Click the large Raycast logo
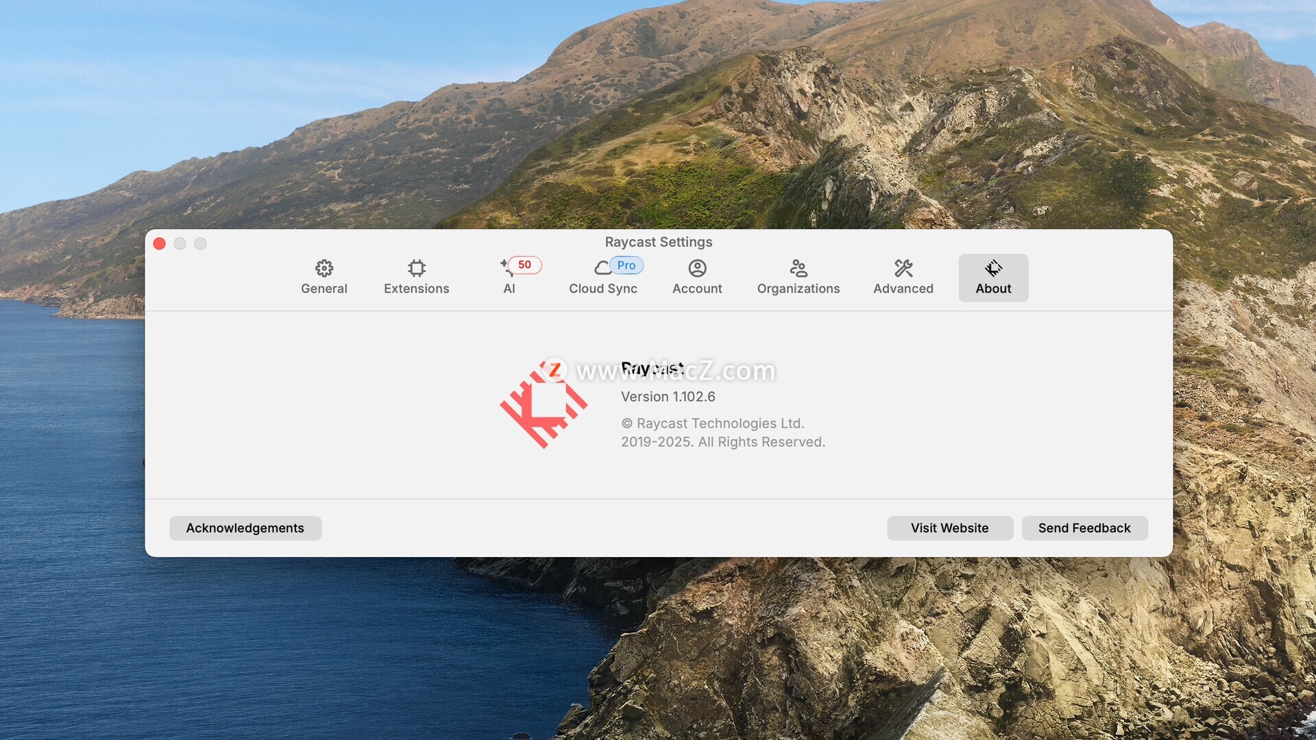This screenshot has width=1316, height=740. 544,405
